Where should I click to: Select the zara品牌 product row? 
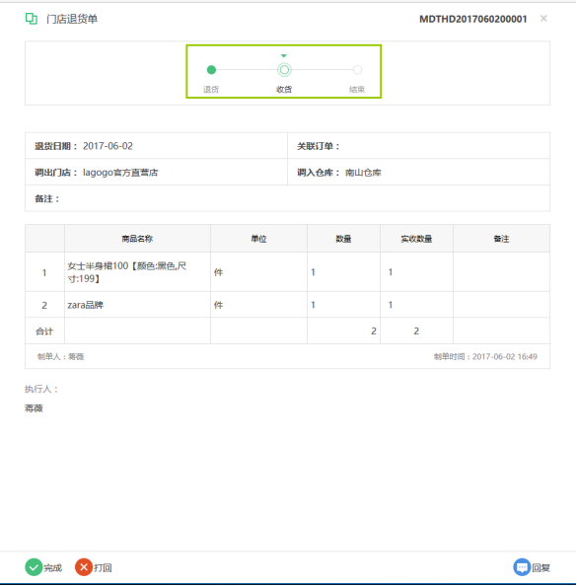point(287,305)
